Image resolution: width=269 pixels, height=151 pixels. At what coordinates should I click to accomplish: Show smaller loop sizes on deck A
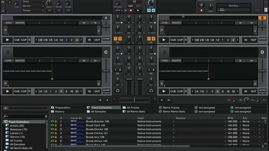click(36, 40)
